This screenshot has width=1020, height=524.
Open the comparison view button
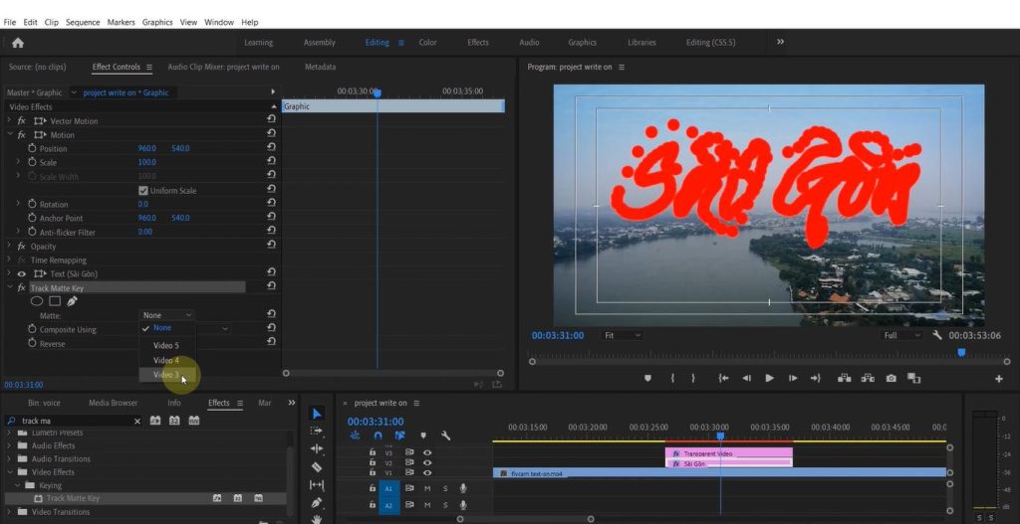pos(914,378)
